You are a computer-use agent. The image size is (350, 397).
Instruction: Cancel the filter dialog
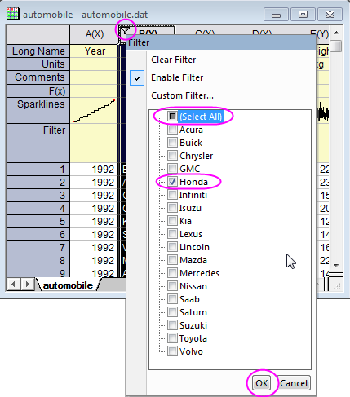pos(294,383)
